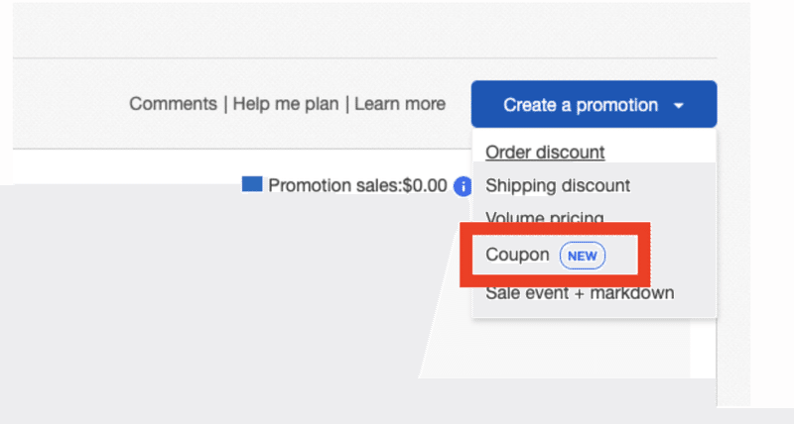Image resolution: width=794 pixels, height=424 pixels.
Task: Click the word Coupon in the highlighted row
Action: [517, 256]
